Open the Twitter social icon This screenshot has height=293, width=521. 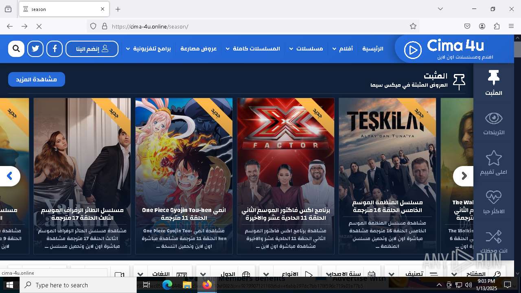click(35, 49)
